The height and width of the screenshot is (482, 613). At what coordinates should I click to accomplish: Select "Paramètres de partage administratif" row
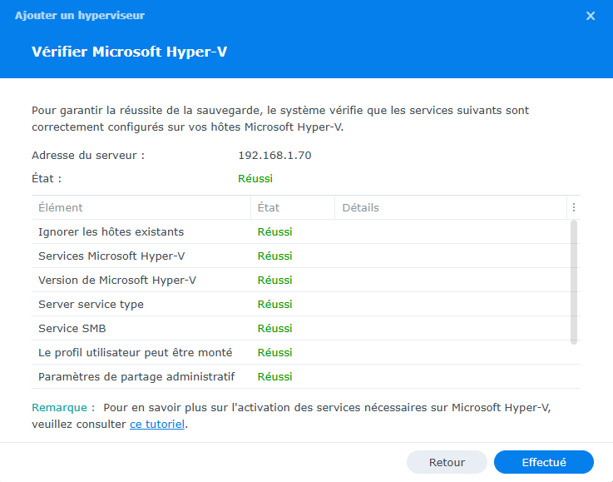click(x=136, y=376)
